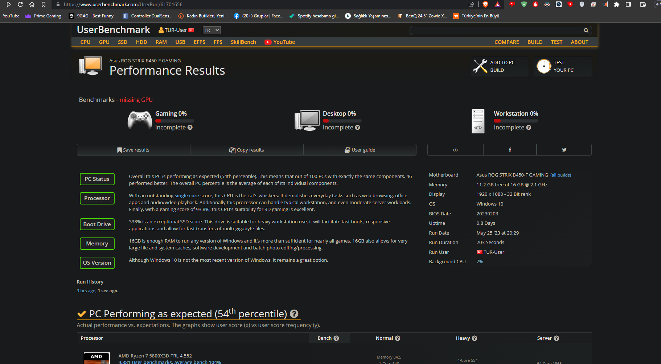661x364 pixels.
Task: Open Brave Shields lion icon
Action: pyautogui.click(x=485, y=4)
